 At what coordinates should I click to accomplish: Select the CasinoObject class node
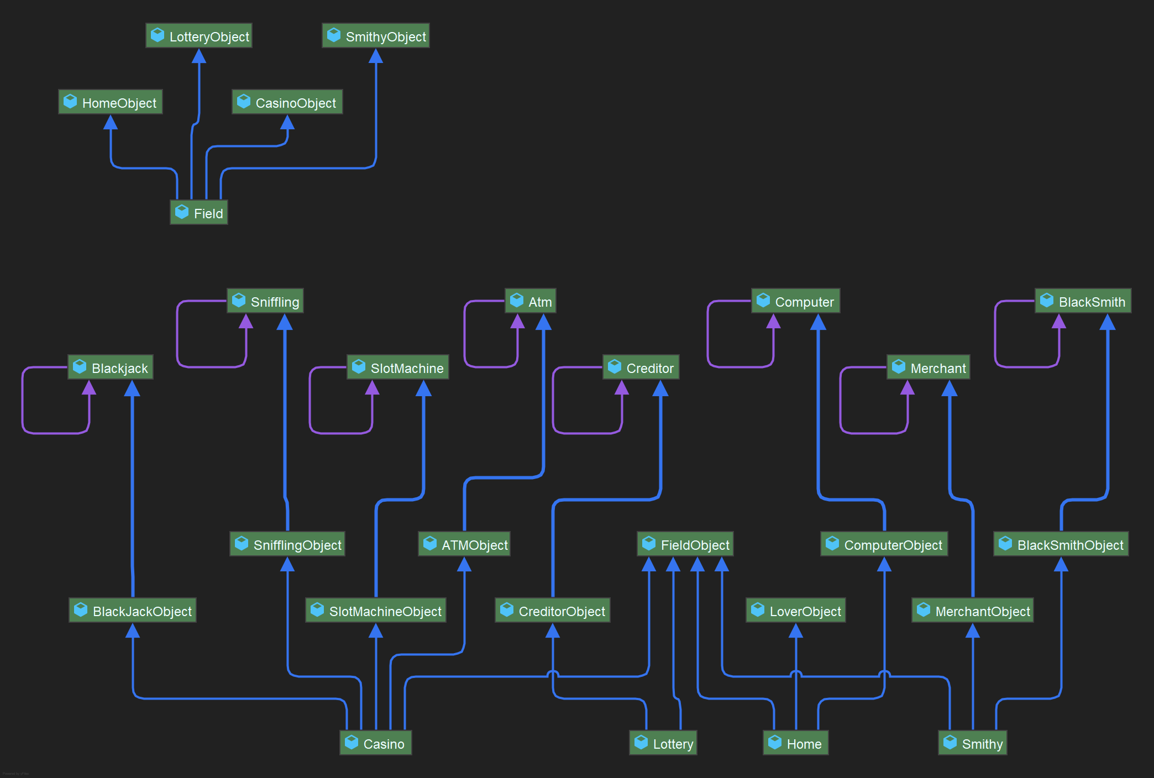(x=287, y=102)
